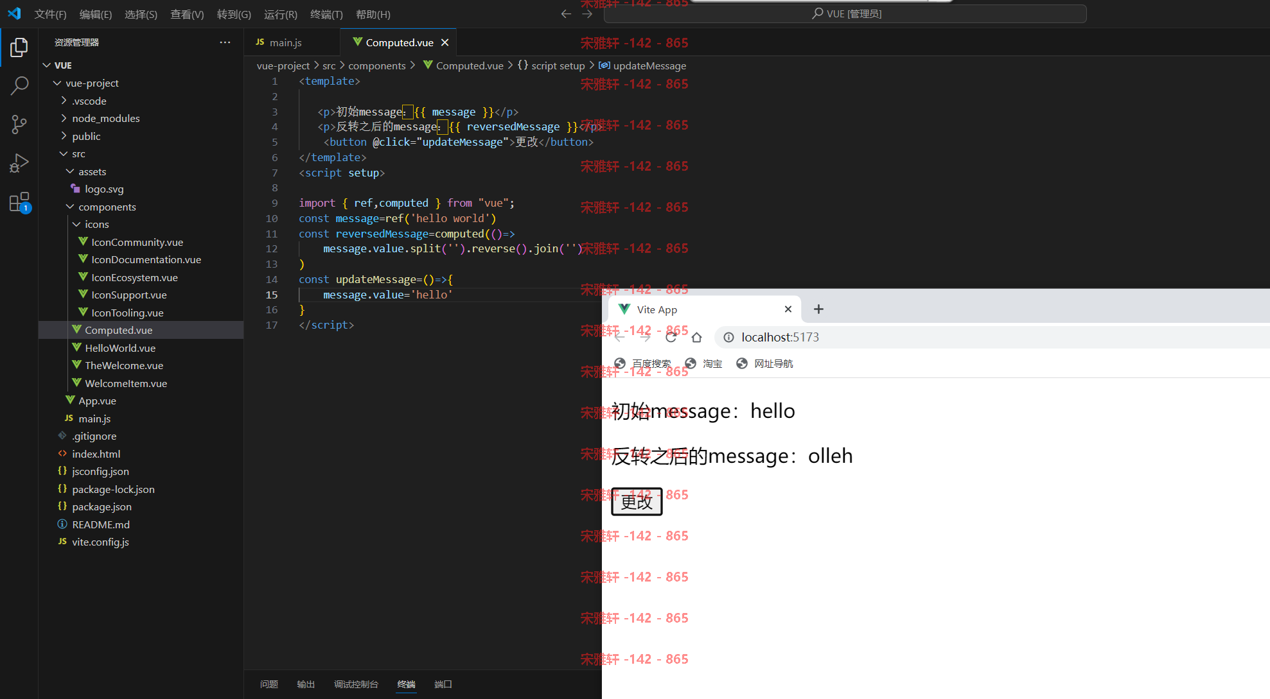Go forward using title bar right arrow

(587, 13)
